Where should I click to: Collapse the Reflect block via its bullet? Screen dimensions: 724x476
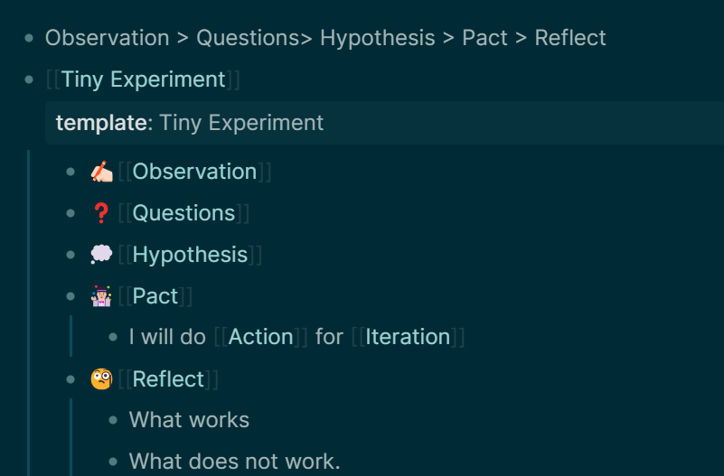tap(71, 379)
